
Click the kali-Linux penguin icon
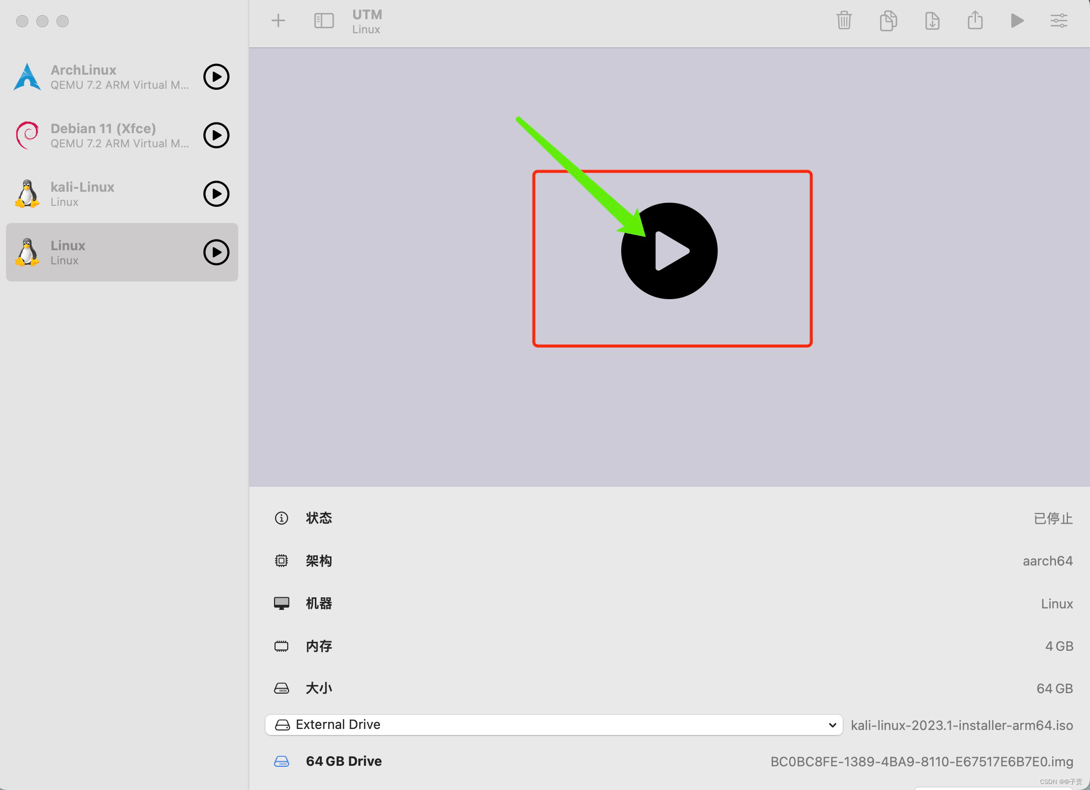[27, 194]
